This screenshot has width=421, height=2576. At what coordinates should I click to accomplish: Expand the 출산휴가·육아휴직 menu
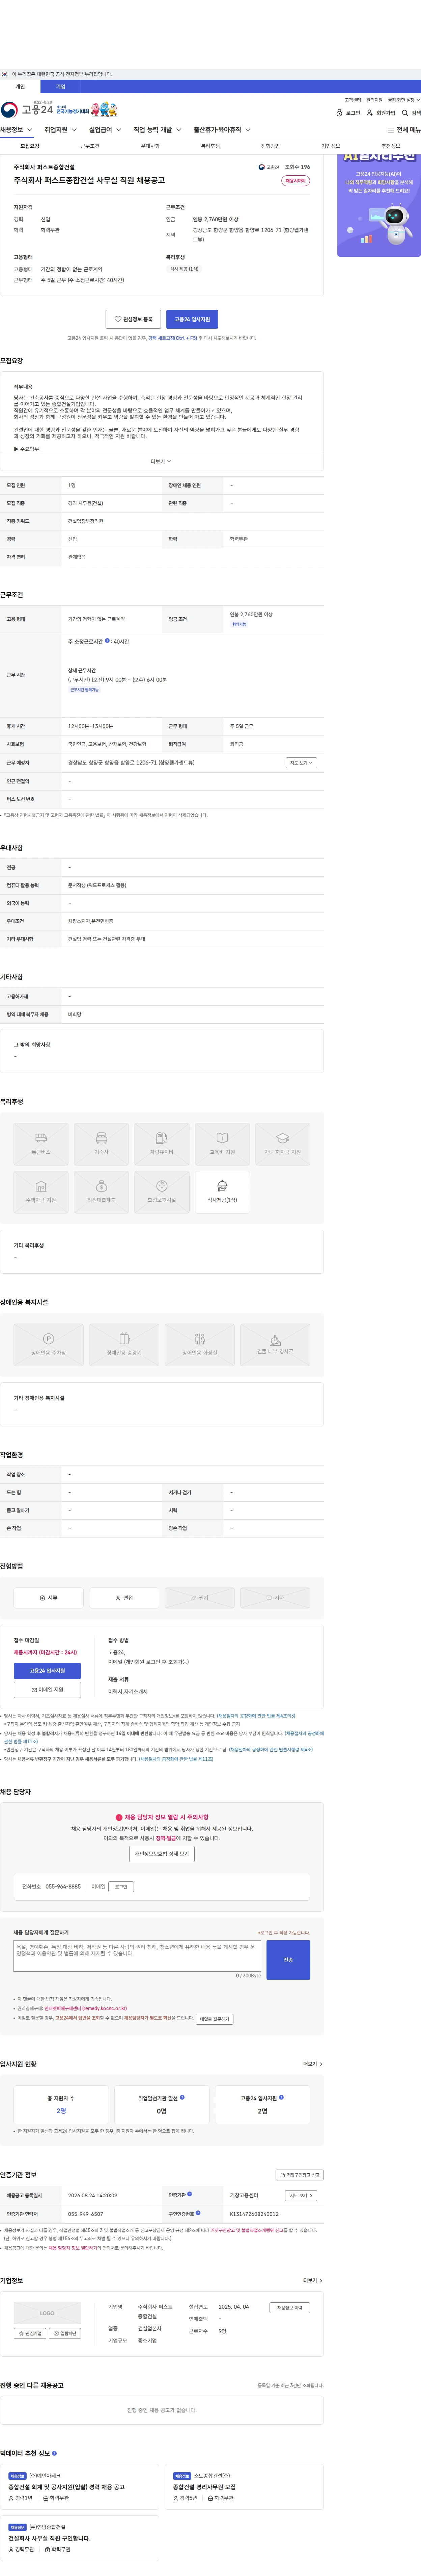(x=222, y=130)
